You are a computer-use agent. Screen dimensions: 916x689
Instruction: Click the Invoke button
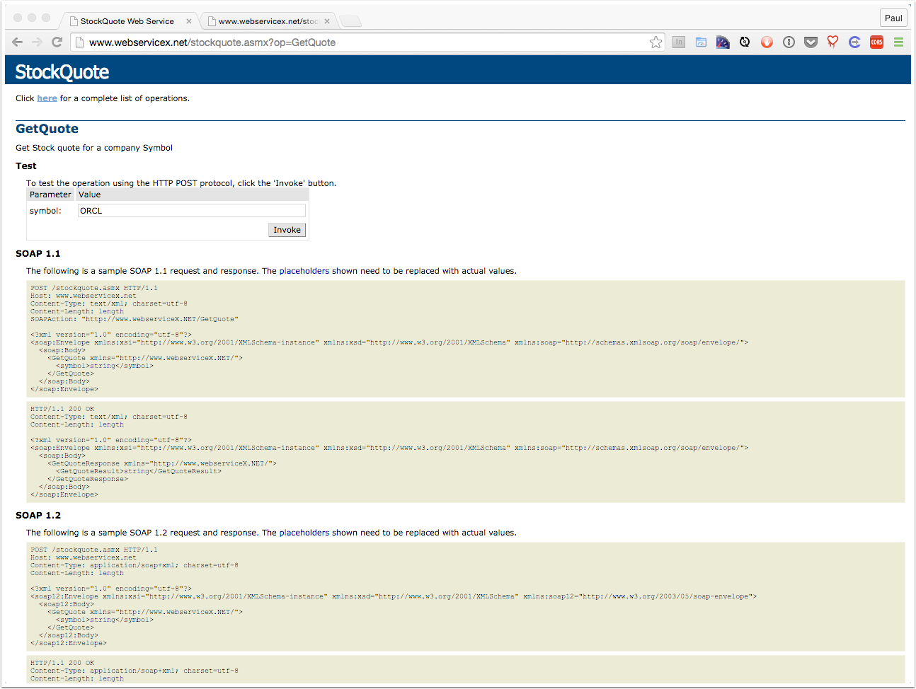pyautogui.click(x=287, y=230)
